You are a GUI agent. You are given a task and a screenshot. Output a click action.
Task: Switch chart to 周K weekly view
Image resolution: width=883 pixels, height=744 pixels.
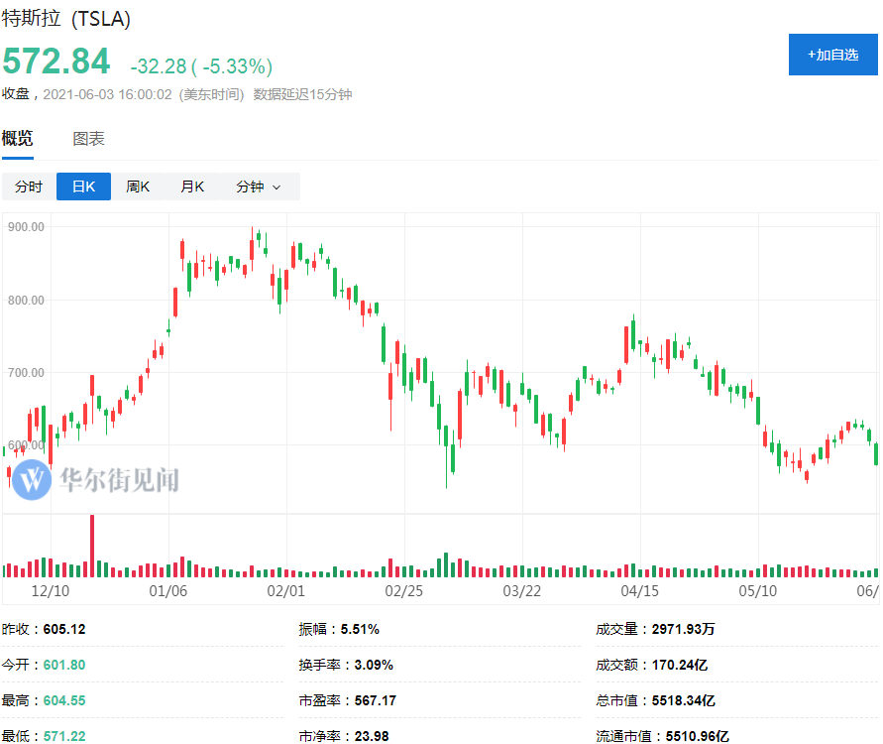[x=138, y=186]
